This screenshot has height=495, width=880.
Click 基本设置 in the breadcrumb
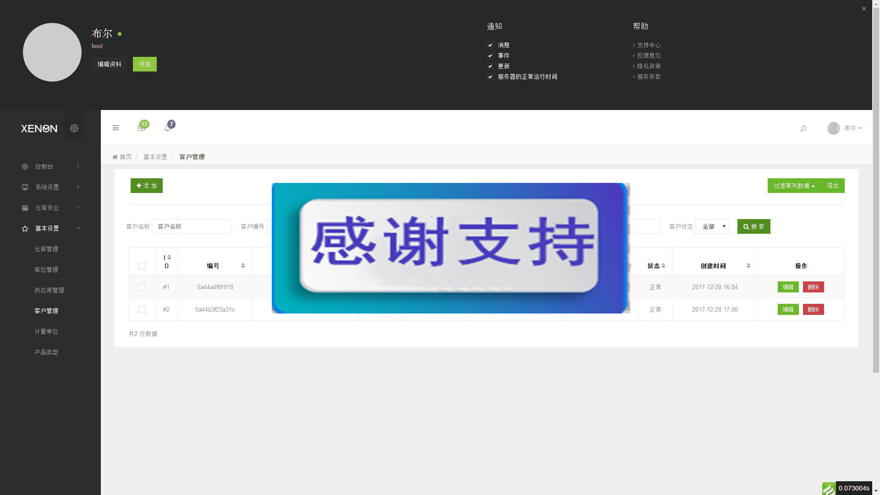(x=155, y=157)
